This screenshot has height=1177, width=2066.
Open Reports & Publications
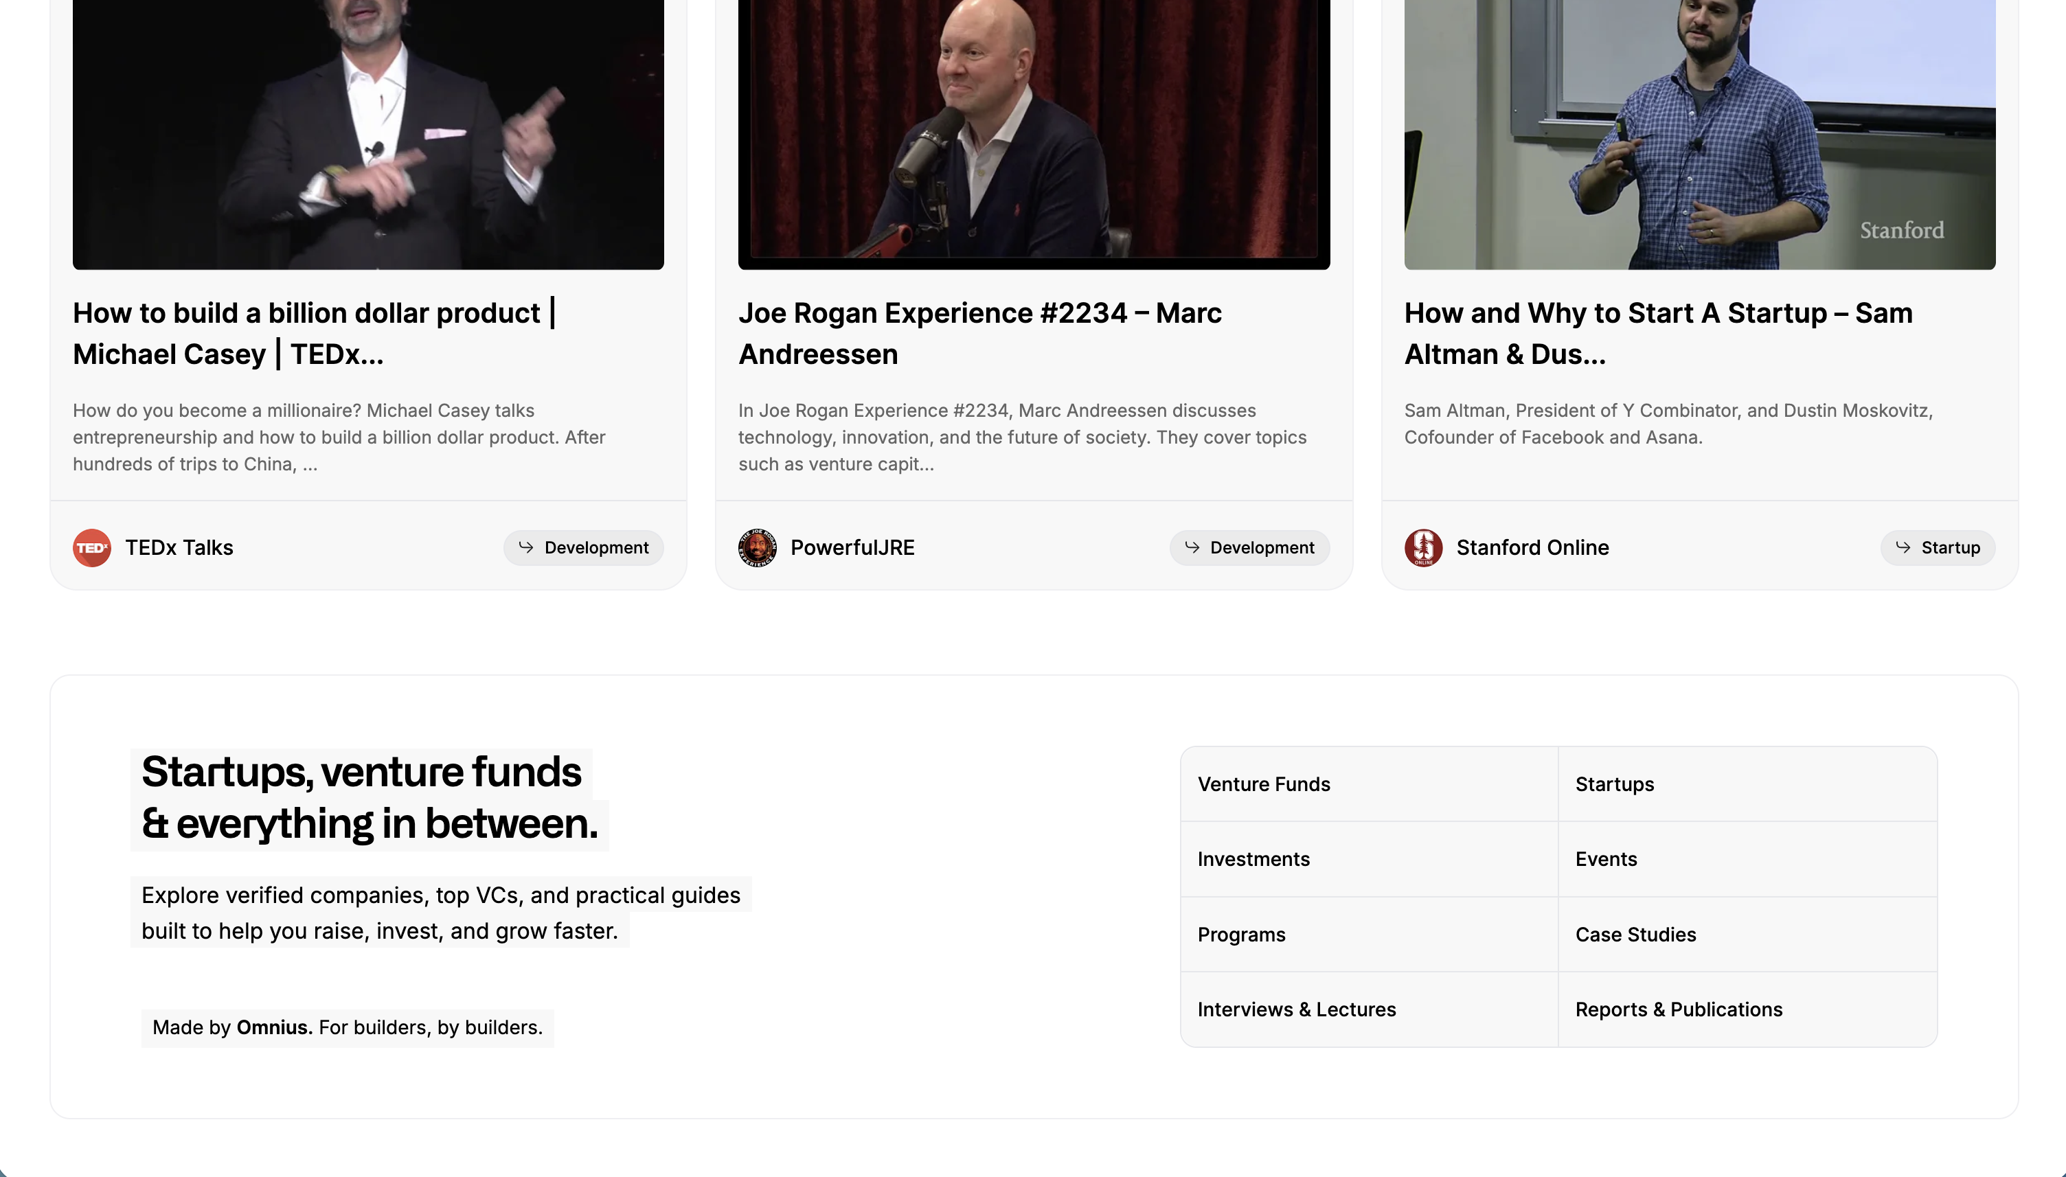[1747, 1009]
